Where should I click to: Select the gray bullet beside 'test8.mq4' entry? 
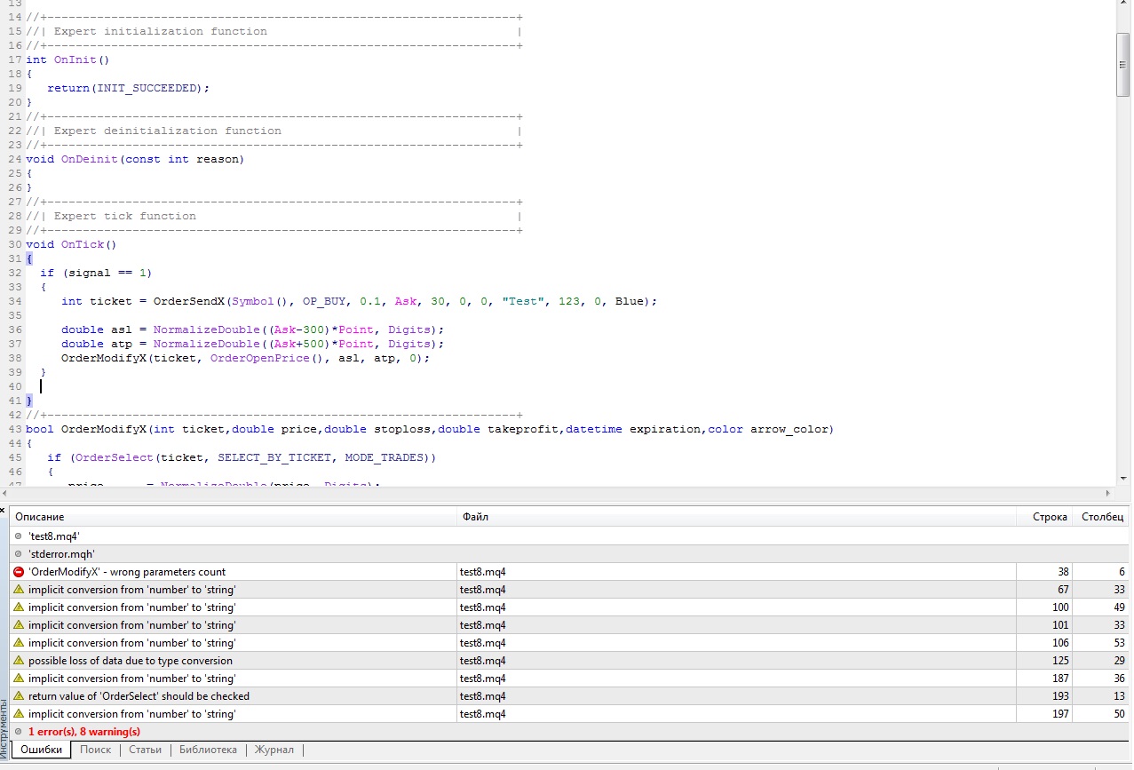[19, 536]
